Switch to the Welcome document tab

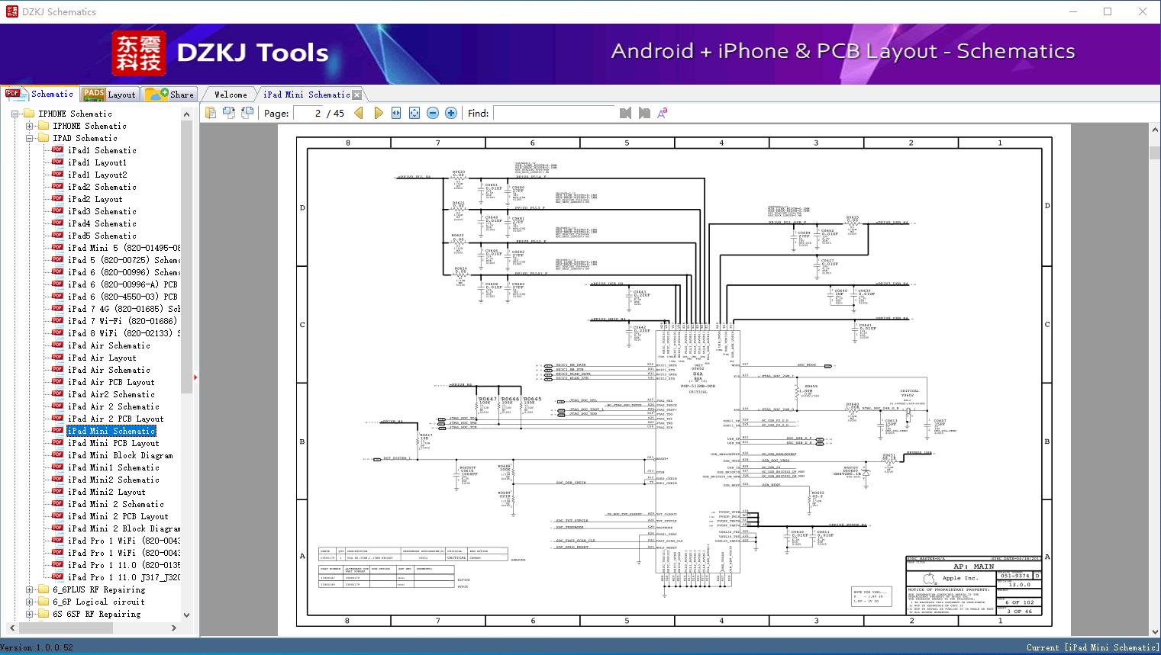click(231, 95)
